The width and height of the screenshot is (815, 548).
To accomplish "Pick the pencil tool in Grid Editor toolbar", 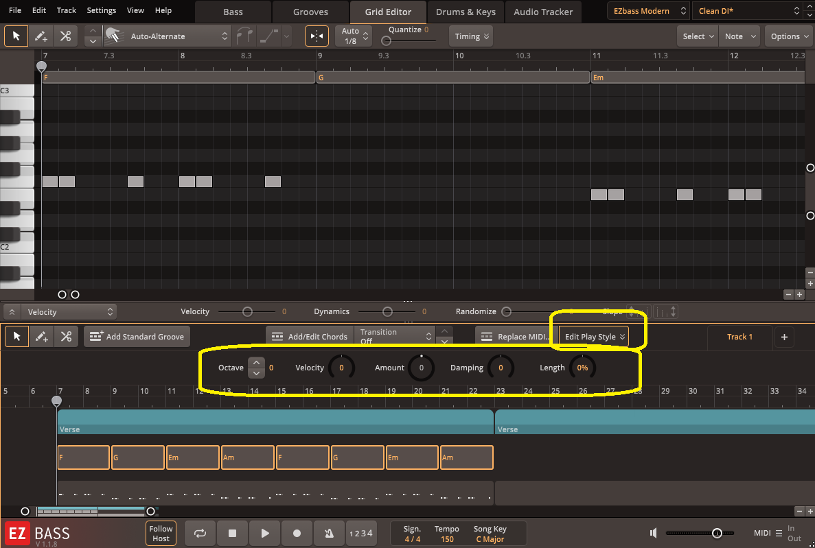I will [41, 36].
